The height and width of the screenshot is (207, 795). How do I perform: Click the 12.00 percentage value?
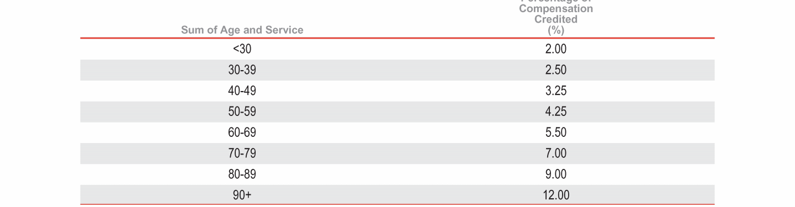coord(556,195)
